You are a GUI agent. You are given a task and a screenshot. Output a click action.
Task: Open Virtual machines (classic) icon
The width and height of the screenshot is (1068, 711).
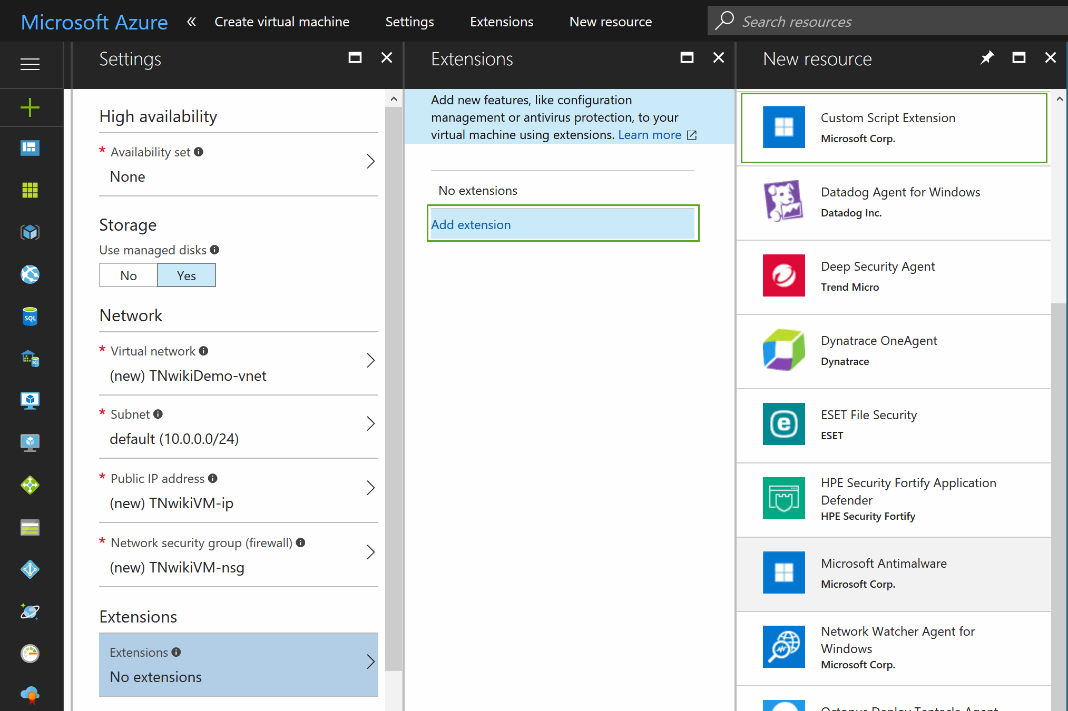point(30,442)
